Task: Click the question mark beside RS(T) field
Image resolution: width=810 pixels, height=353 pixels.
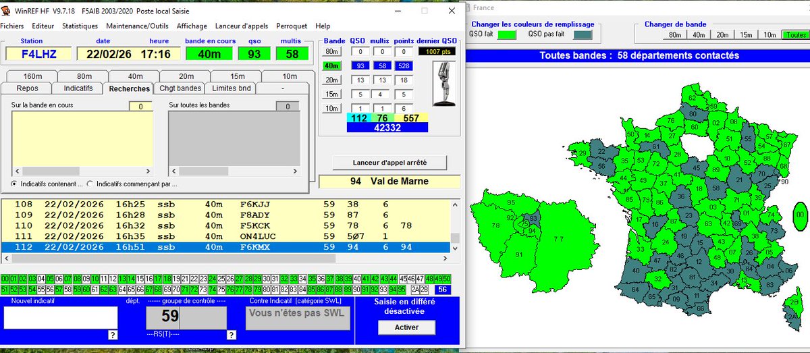Action: [232, 335]
